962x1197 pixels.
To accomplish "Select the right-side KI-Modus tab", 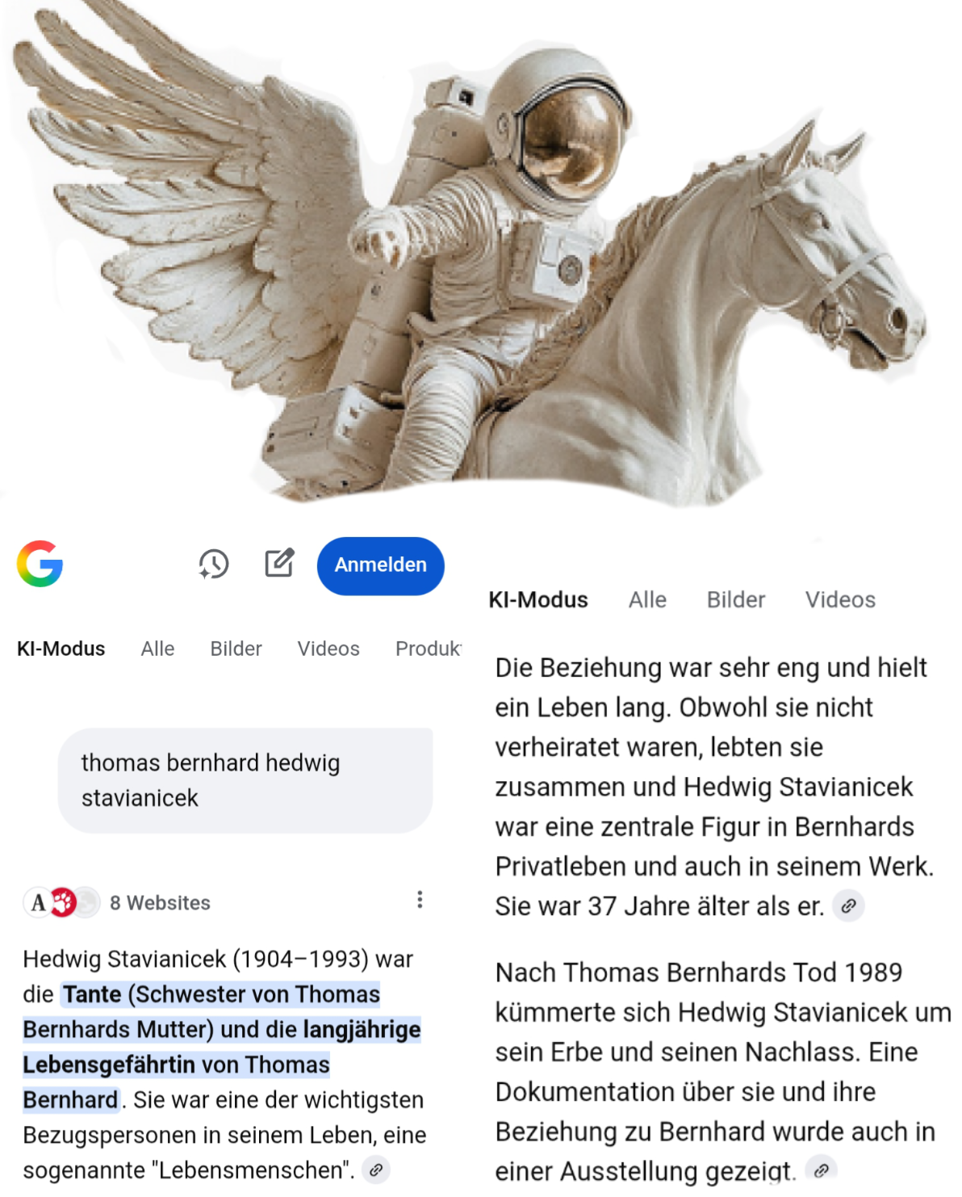I will pyautogui.click(x=538, y=599).
